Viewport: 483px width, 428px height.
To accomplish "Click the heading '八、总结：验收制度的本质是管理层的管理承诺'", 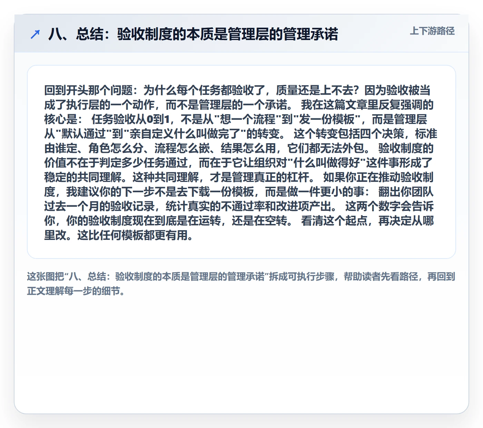I will point(193,34).
